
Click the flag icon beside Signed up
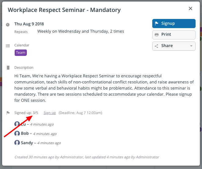8,113
